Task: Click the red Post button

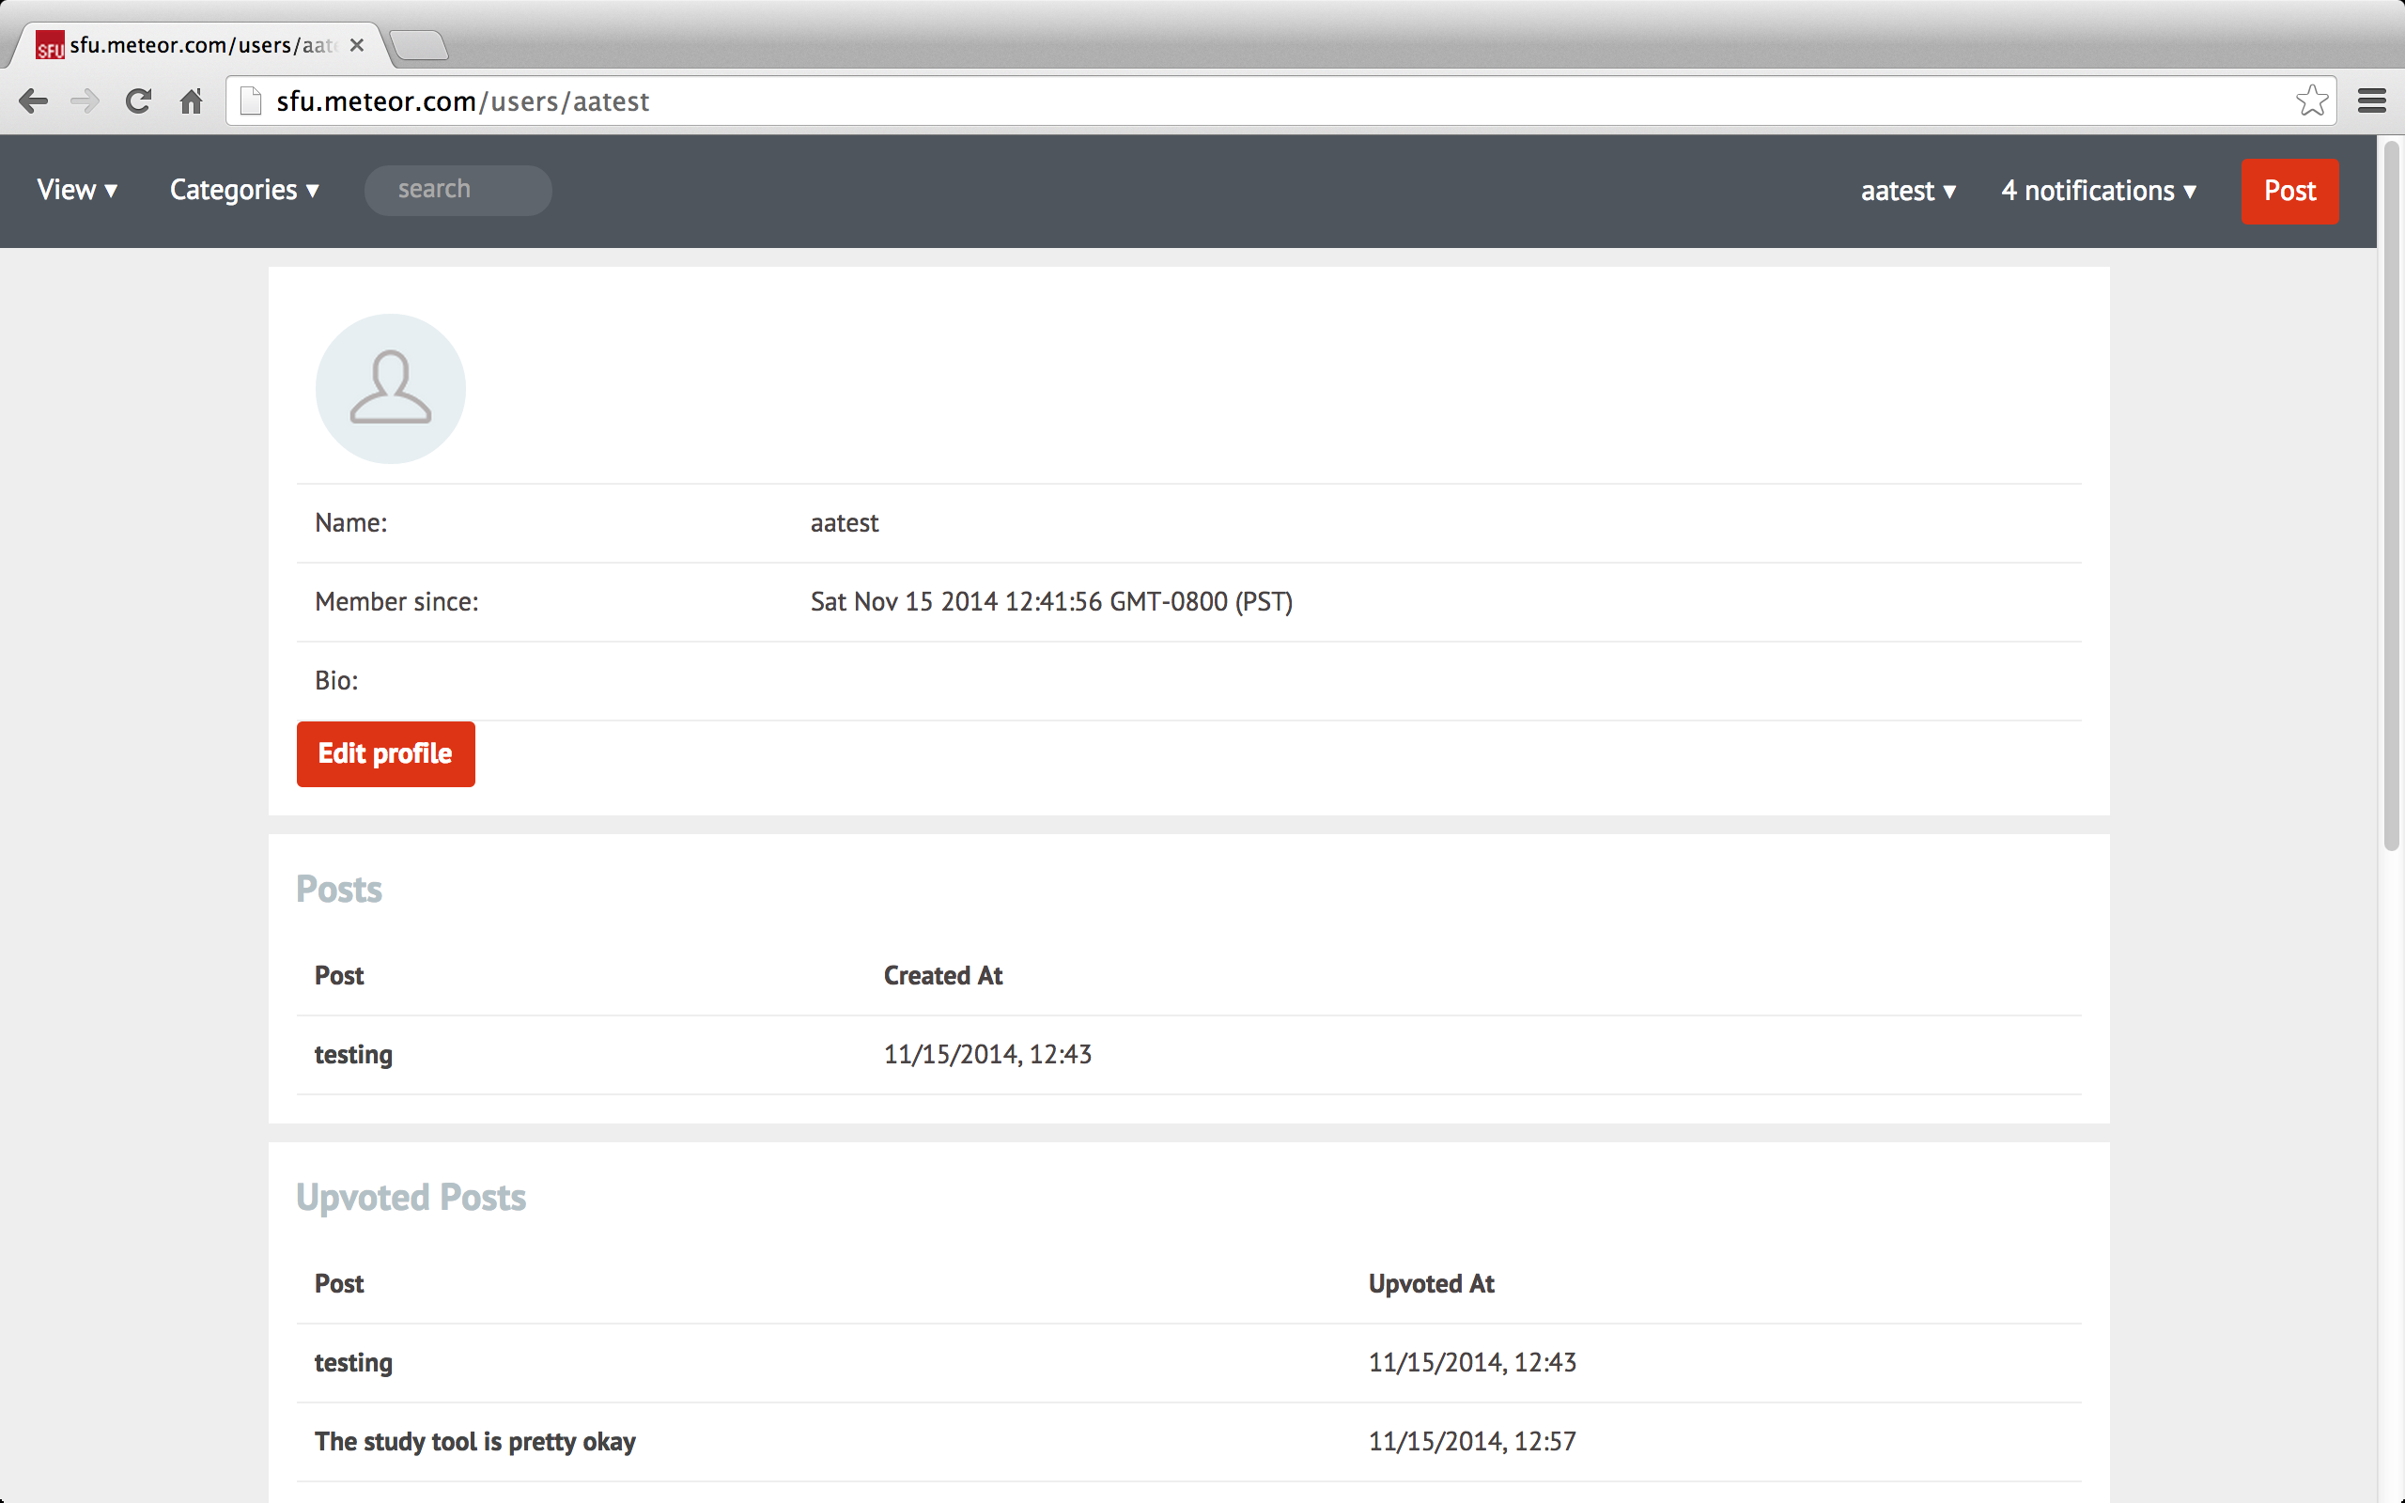Action: [x=2289, y=191]
